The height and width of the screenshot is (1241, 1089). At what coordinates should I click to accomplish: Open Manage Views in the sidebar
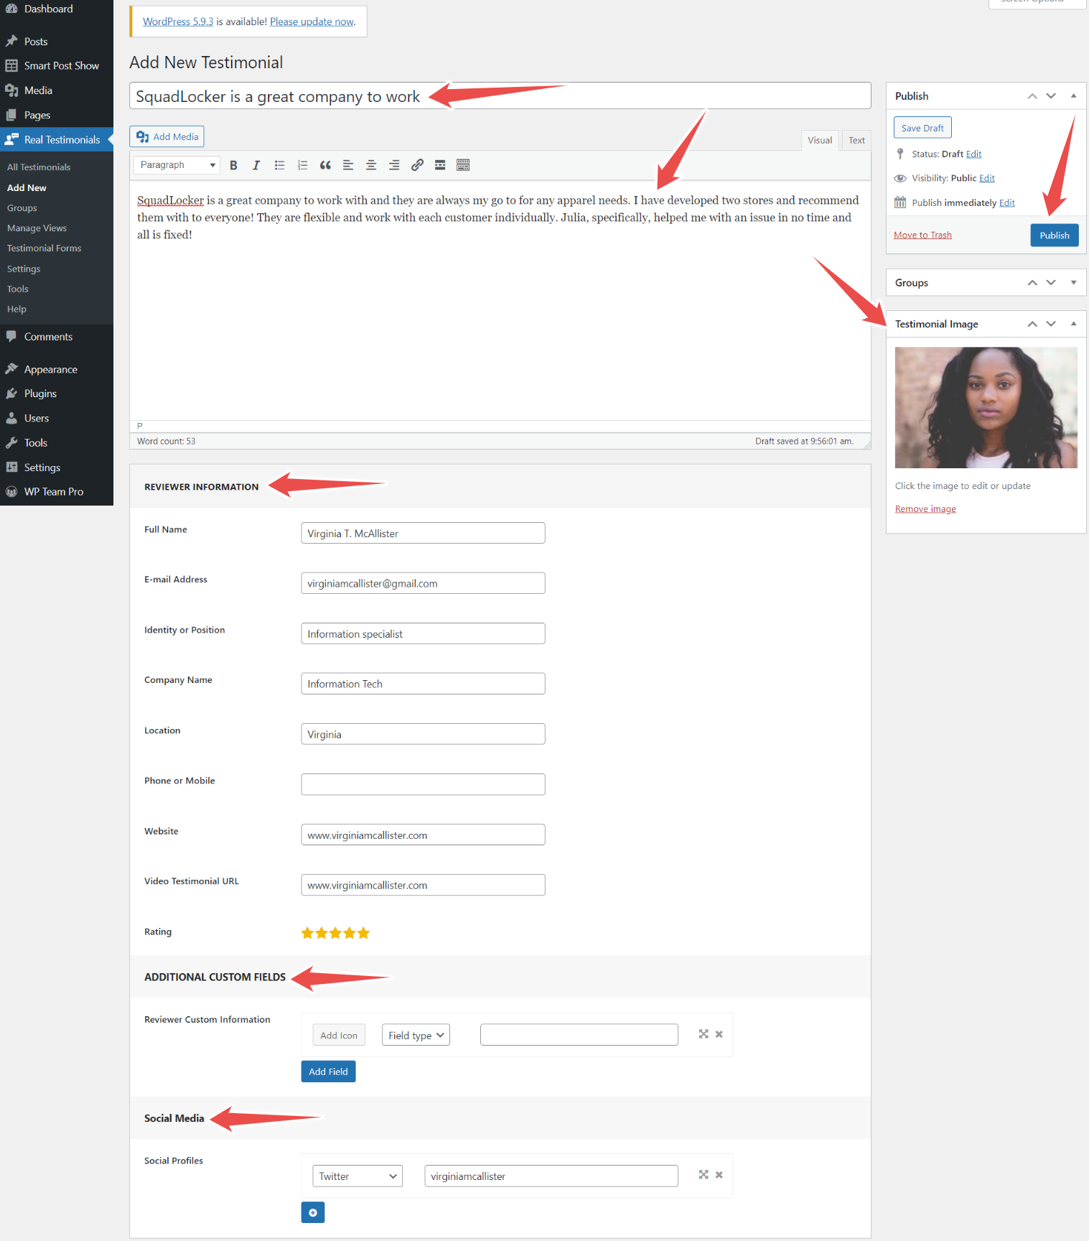37,228
